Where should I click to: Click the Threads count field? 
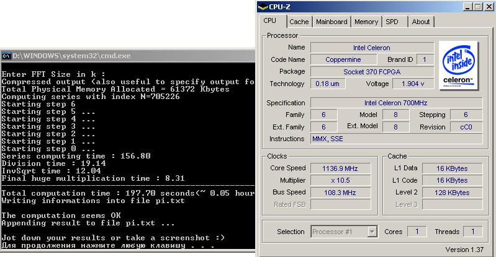point(473,232)
